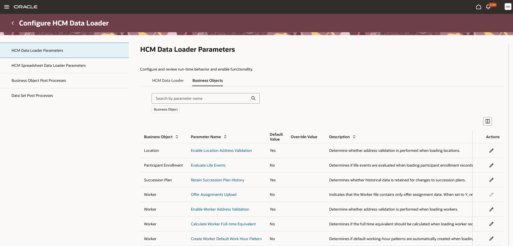Edit Calculate Worker Full-time Equivalent row
Image resolution: width=513 pixels, height=246 pixels.
point(491,224)
